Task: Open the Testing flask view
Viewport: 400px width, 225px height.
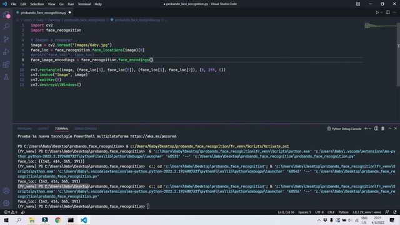Action: (x=6, y=77)
